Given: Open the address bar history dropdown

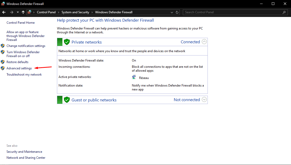Looking at the screenshot, I should (x=172, y=13).
